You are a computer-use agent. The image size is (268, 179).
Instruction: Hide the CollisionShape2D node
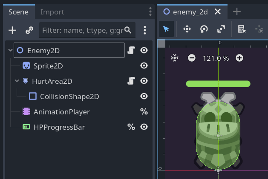click(144, 97)
